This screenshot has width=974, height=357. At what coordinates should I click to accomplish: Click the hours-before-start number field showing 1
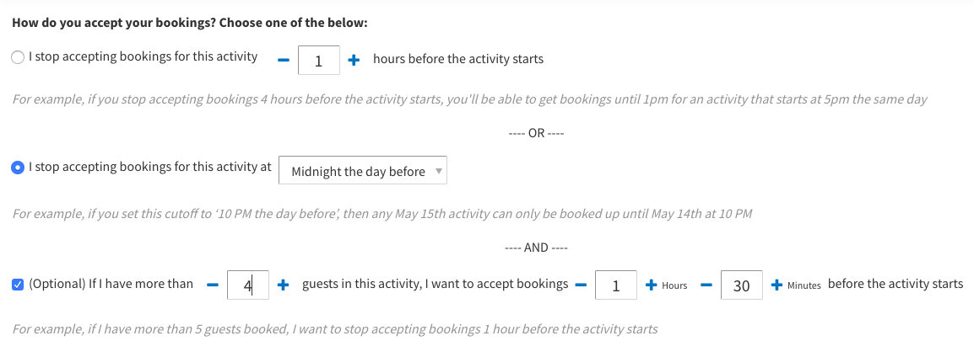[318, 61]
